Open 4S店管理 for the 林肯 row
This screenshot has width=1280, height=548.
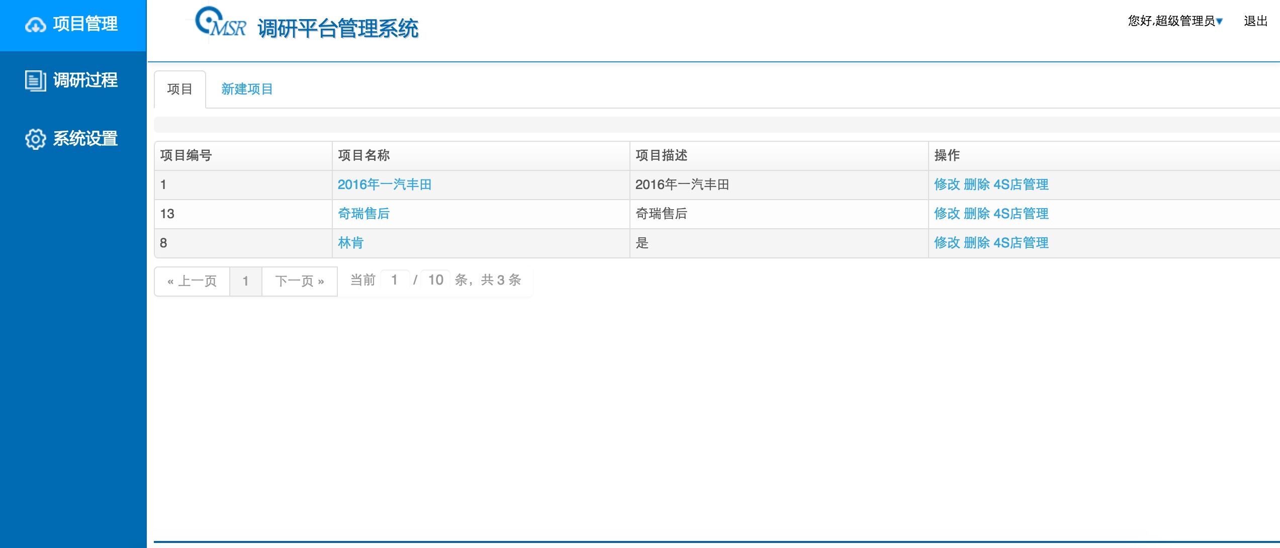pos(1021,243)
